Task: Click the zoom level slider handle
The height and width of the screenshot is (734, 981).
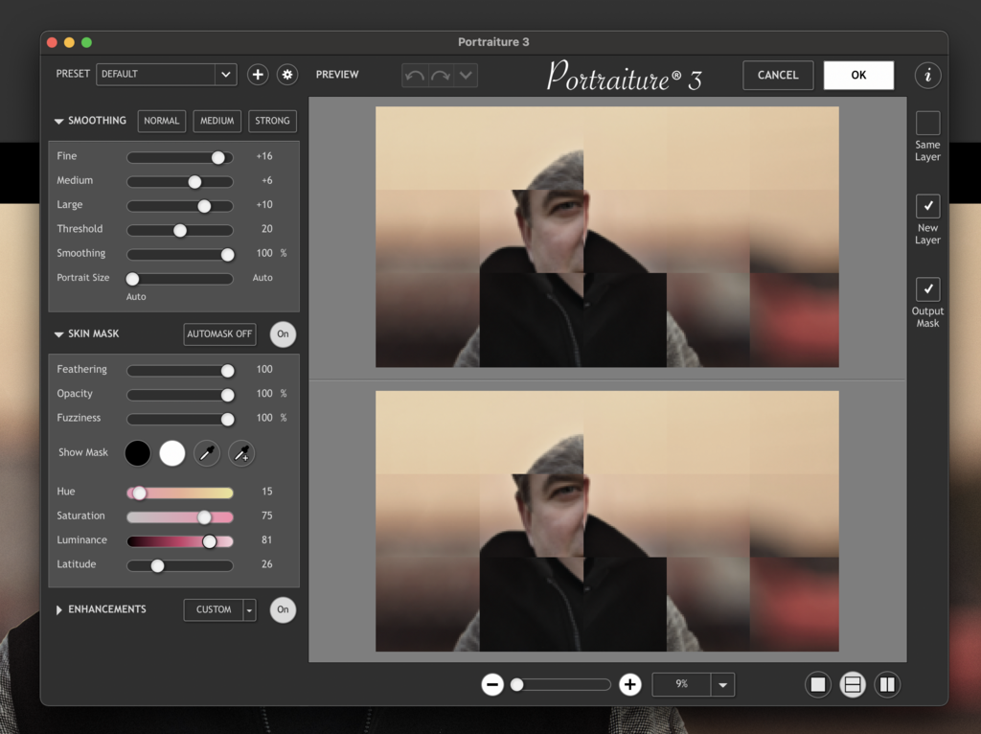Action: tap(516, 684)
